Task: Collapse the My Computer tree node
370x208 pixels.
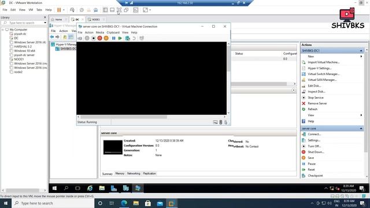Action: click(x=2, y=29)
